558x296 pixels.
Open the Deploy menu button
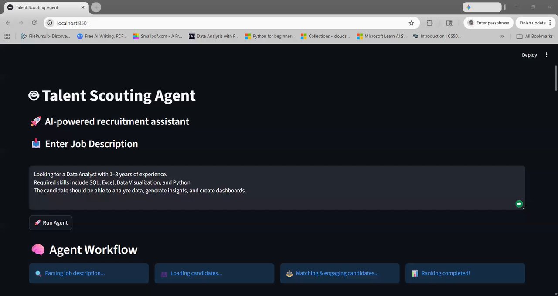[529, 55]
